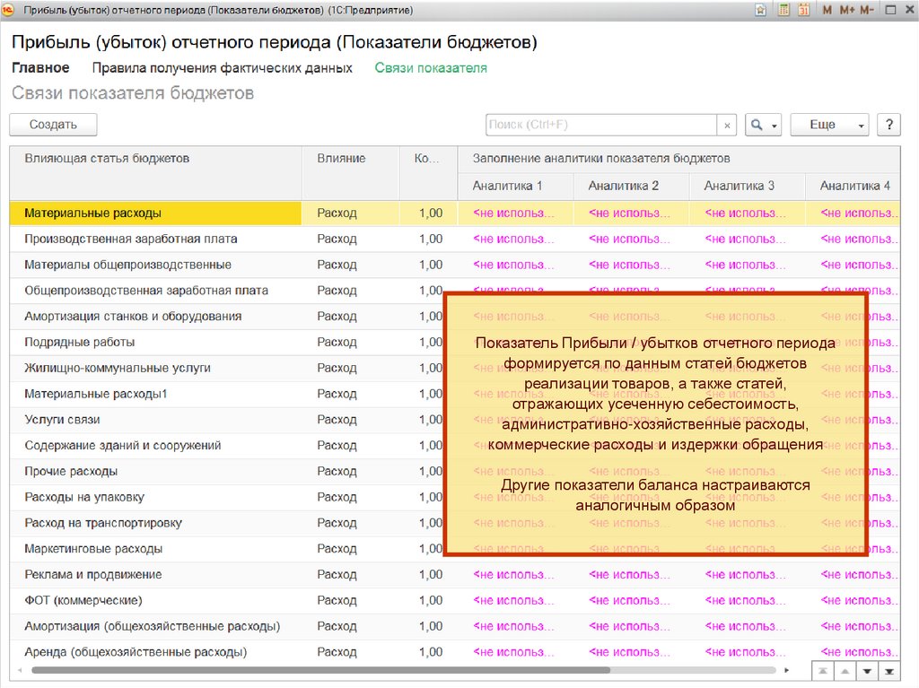The width and height of the screenshot is (919, 688).
Task: Sort by Влияющая статья бюджетов column header
Action: coord(107,159)
